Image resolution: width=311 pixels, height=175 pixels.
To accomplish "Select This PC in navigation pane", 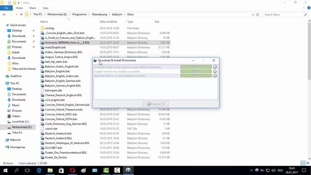I will 15,83.
